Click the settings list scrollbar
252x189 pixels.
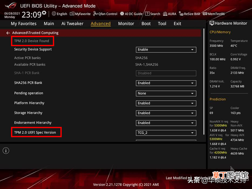[x=204, y=82]
